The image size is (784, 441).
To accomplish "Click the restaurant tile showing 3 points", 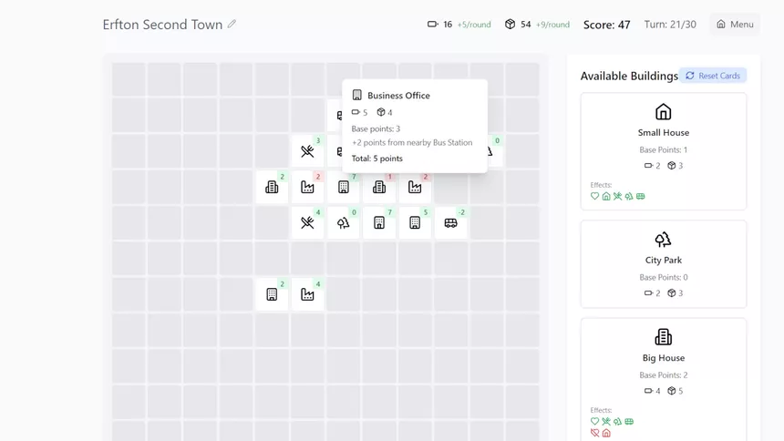I will pyautogui.click(x=307, y=151).
